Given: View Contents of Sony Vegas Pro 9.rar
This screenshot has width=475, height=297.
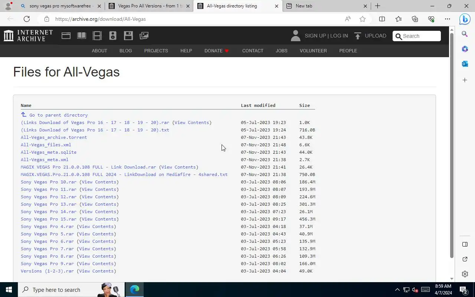Looking at the screenshot, I should click(96, 264).
